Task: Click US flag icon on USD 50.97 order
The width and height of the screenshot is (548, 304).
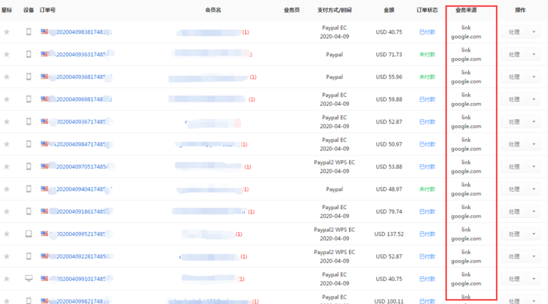Action: pyautogui.click(x=45, y=144)
